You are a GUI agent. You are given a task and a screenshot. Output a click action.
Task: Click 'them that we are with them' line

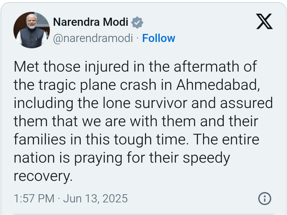coord(105,121)
